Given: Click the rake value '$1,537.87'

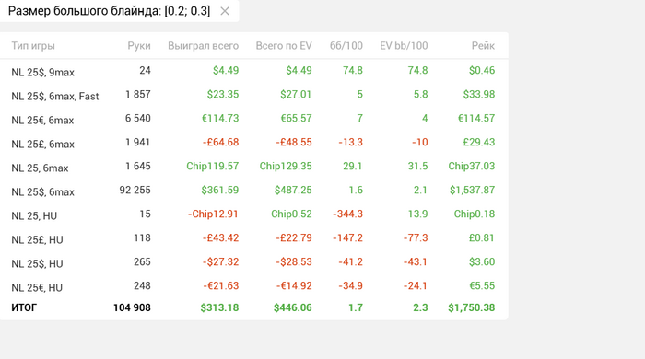Looking at the screenshot, I should coord(472,191).
